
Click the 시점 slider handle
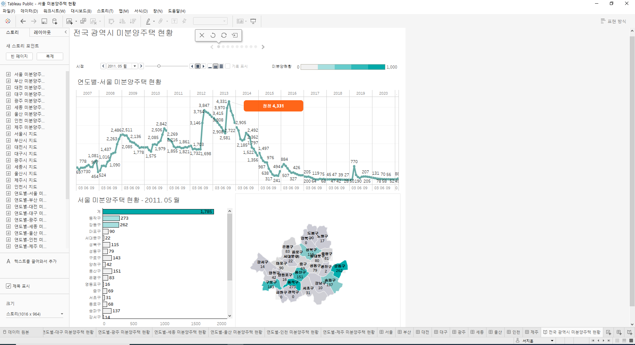pos(159,66)
